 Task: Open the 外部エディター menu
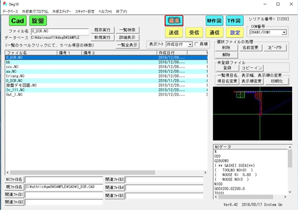62,12
